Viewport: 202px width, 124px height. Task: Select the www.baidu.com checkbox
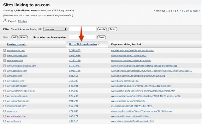[5, 81]
